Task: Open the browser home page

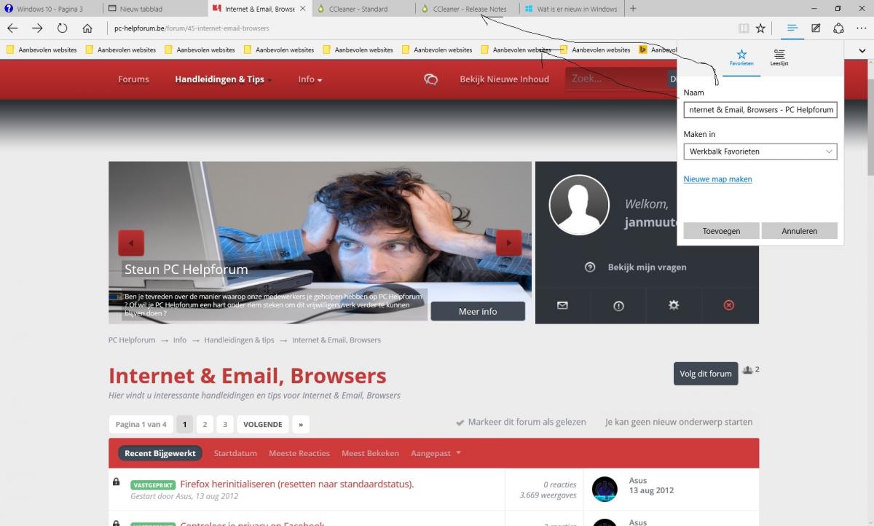Action: click(87, 28)
